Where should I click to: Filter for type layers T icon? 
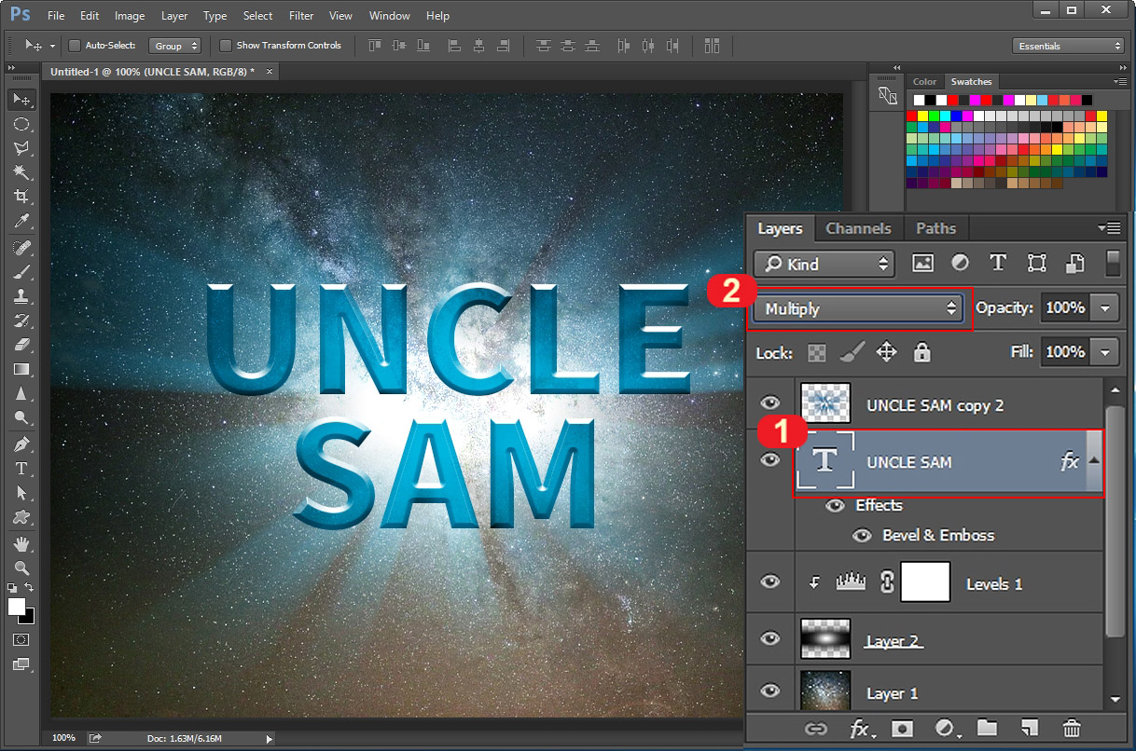(x=998, y=264)
